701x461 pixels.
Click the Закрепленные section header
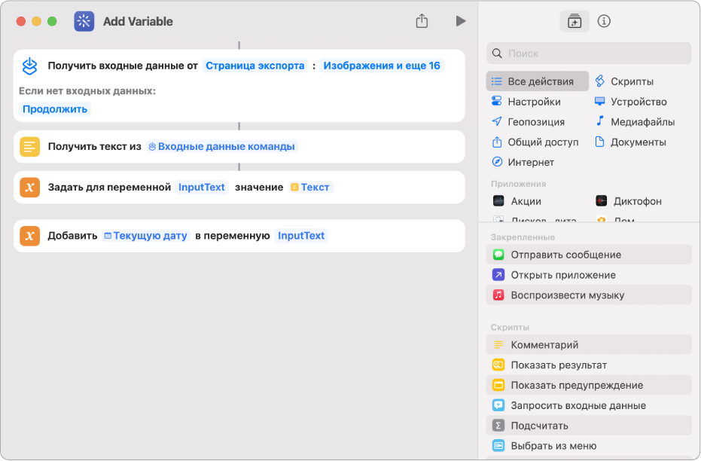[x=523, y=237]
